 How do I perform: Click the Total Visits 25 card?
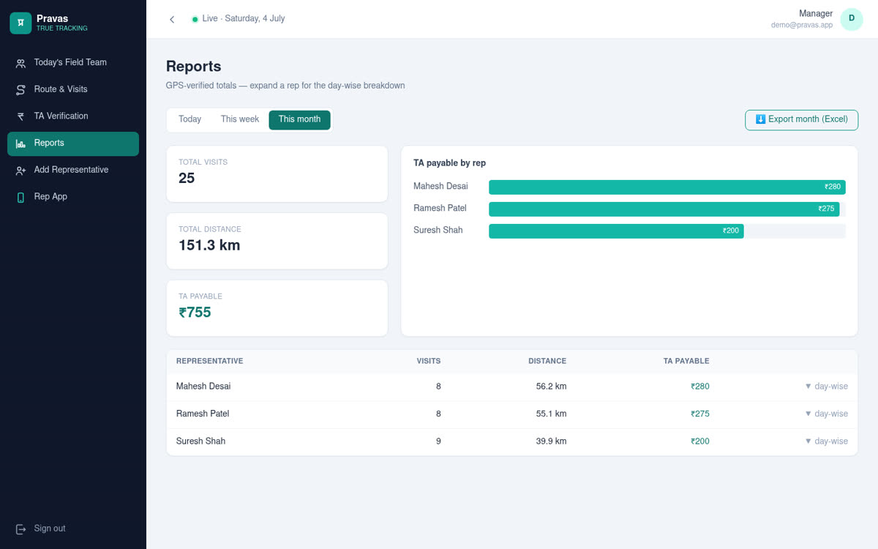point(277,173)
